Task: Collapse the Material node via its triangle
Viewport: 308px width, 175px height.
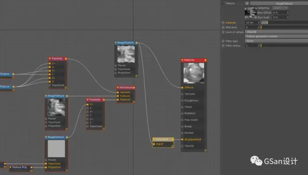Action: tap(182, 60)
